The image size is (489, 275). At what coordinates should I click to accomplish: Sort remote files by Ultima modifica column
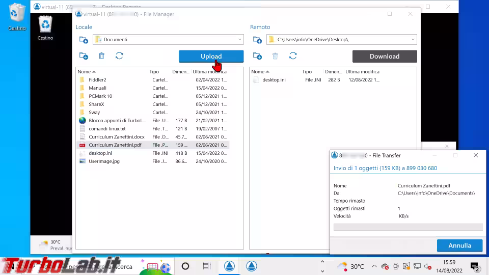362,72
